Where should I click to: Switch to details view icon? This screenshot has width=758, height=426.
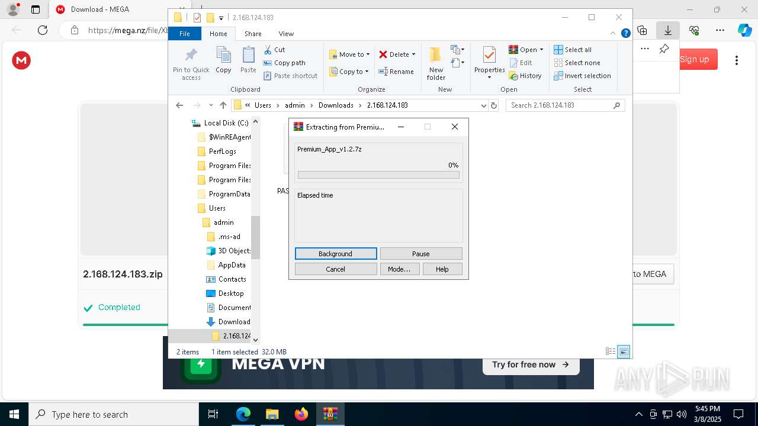[611, 351]
